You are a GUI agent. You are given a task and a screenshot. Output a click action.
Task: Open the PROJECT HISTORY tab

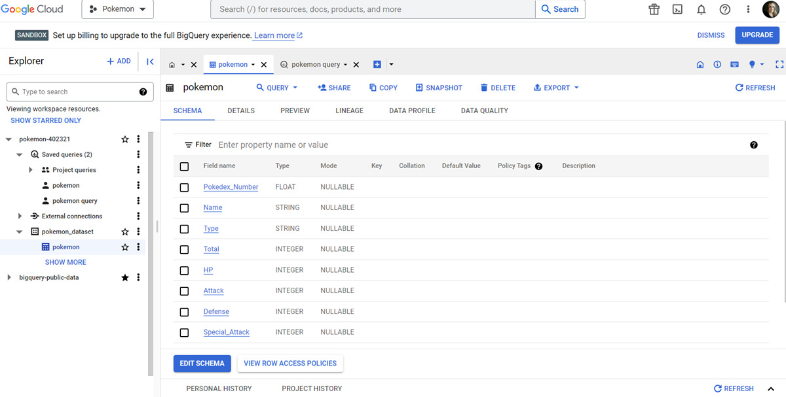[x=312, y=388]
